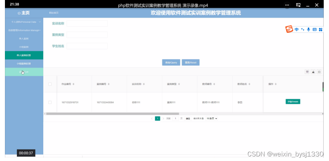
Task: Click the Sogou S input method logo
Action: [289, 29]
